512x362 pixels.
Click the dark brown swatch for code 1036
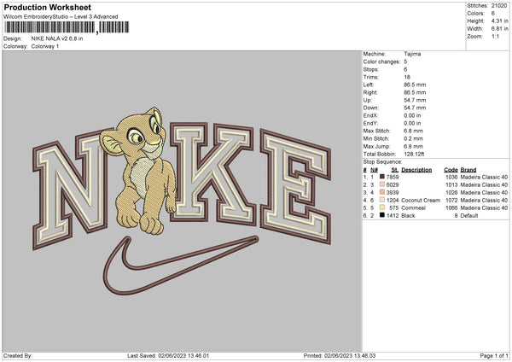[382, 177]
